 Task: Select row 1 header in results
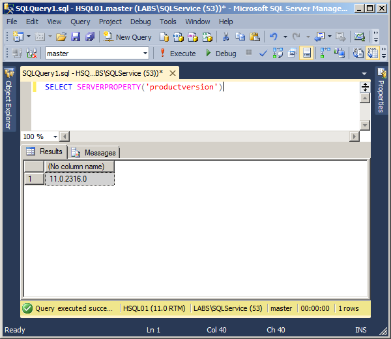click(34, 179)
